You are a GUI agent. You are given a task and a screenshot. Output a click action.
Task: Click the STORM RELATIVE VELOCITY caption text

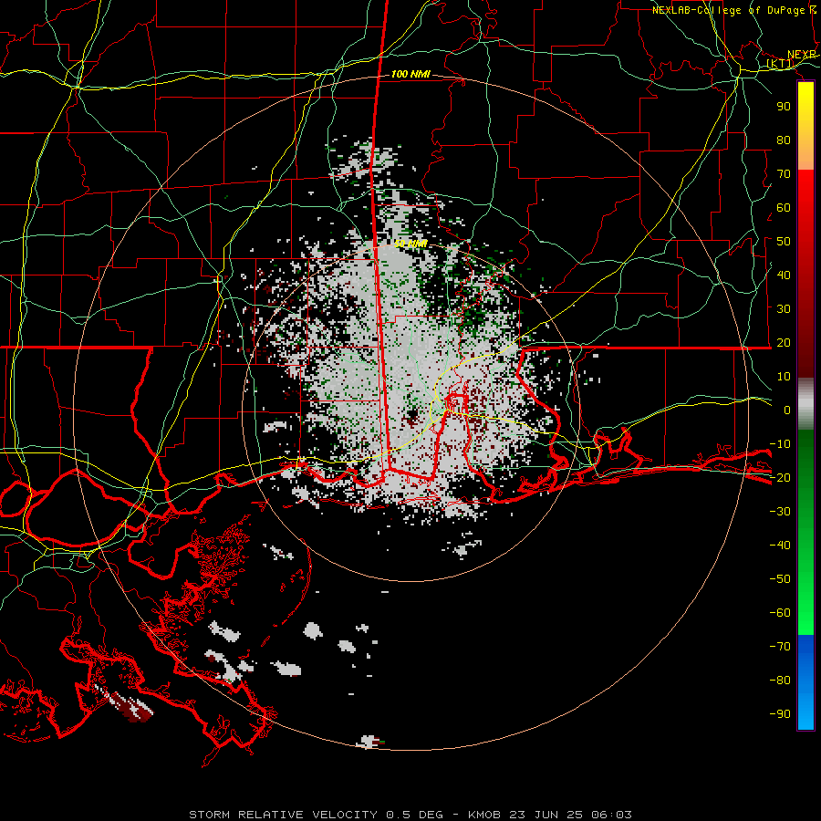pyautogui.click(x=284, y=815)
